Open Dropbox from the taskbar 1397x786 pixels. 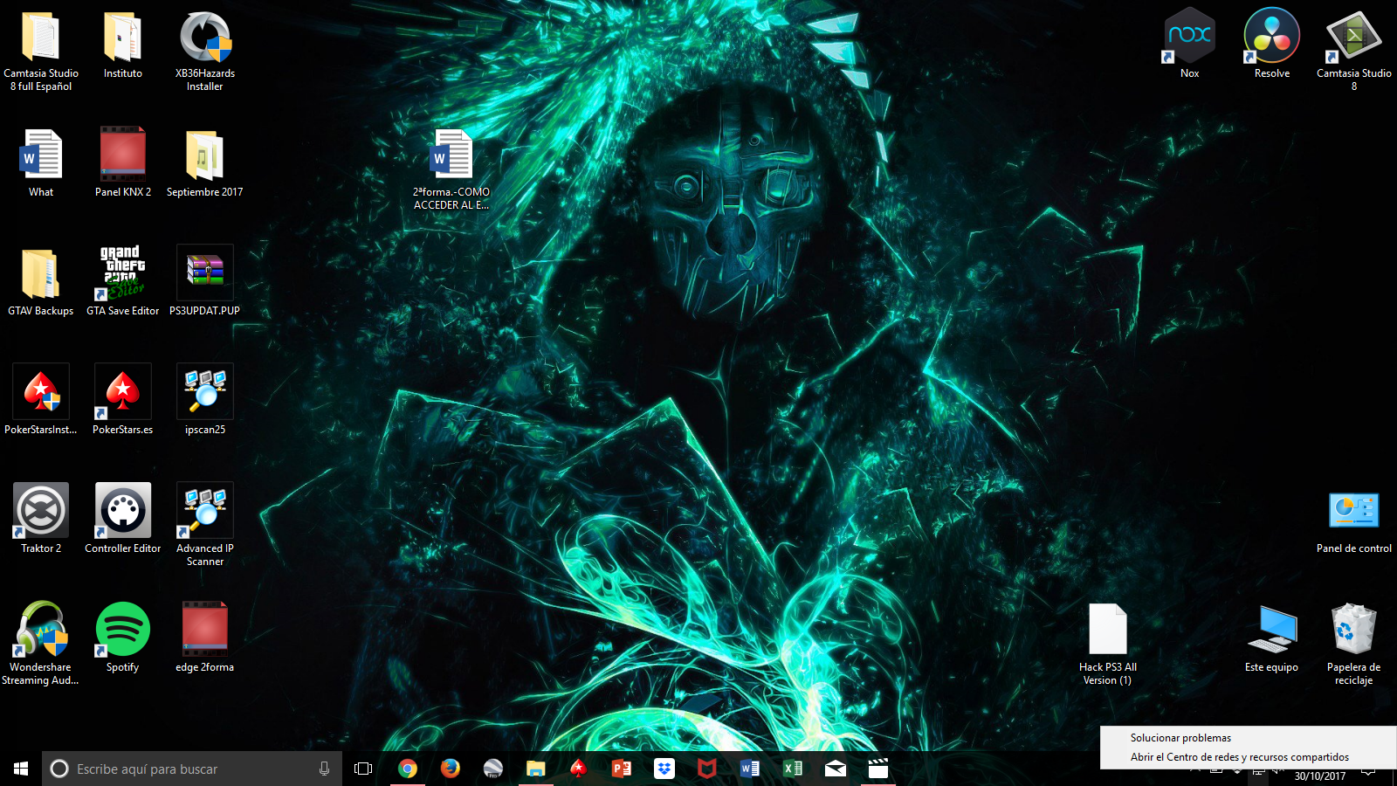point(664,769)
